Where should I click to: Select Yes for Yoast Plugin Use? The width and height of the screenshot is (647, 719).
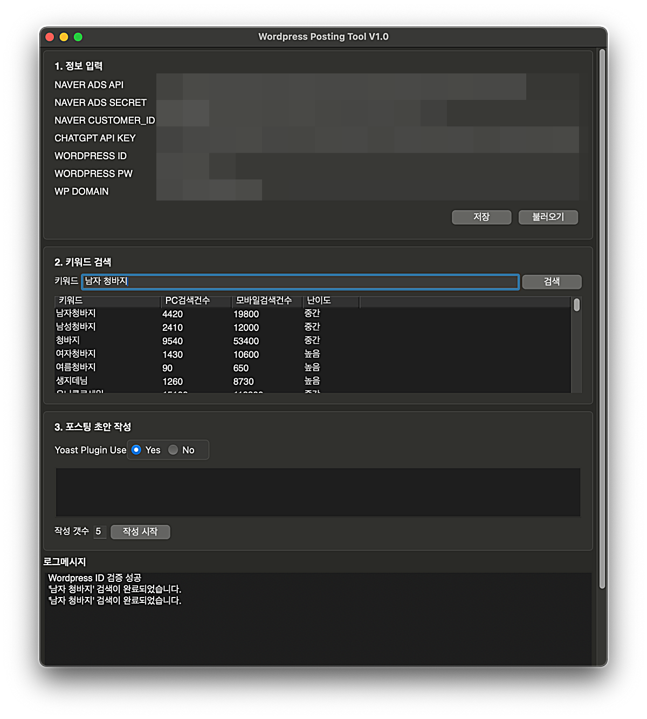[x=137, y=450]
